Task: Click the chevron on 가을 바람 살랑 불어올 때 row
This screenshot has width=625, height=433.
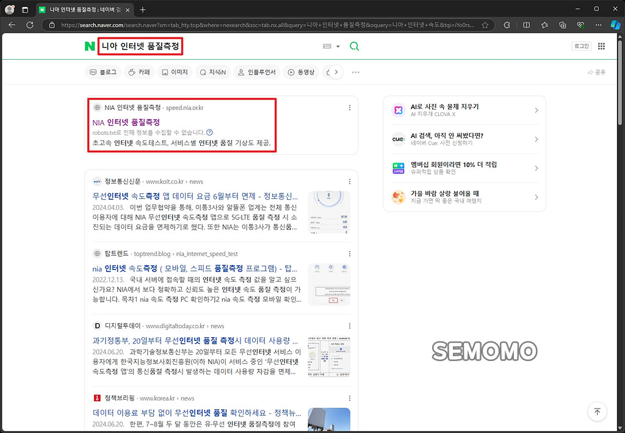Action: (x=536, y=197)
